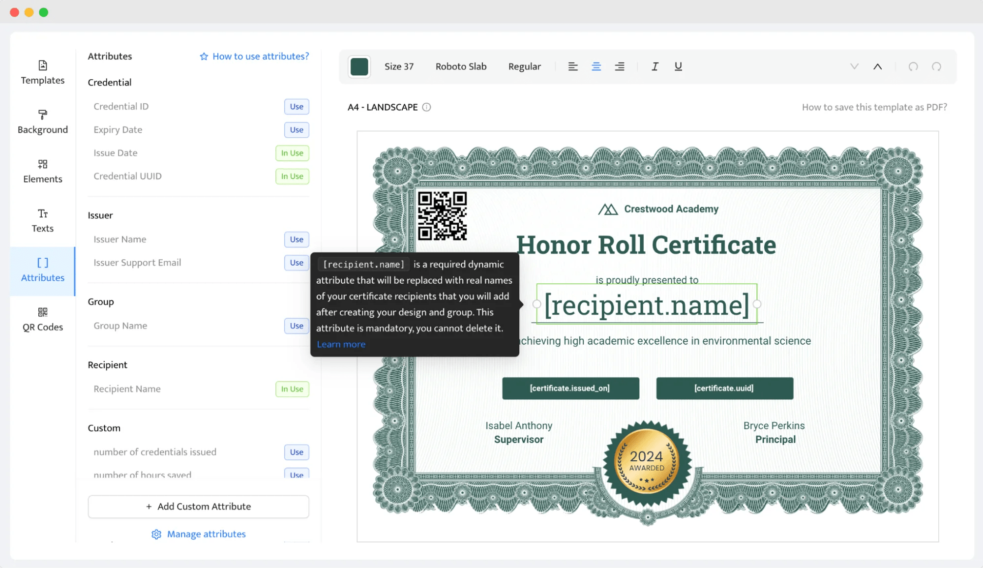Switch to the Templates tab
Image resolution: width=983 pixels, height=568 pixels.
(43, 73)
